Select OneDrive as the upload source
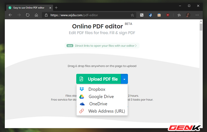 [98, 104]
